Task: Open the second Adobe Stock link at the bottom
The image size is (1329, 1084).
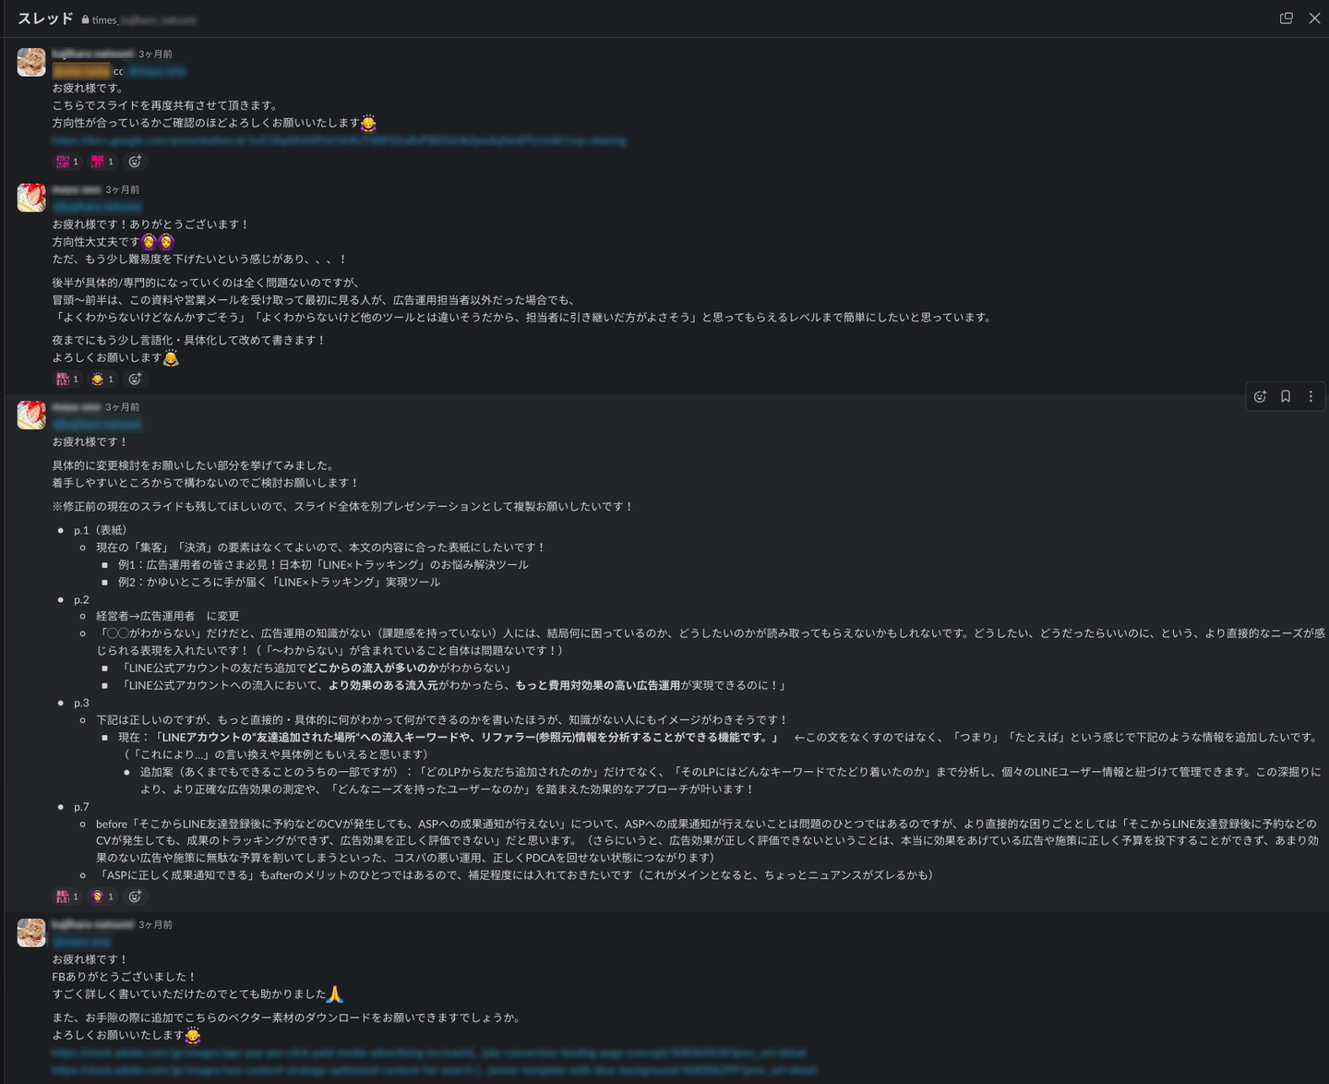Action: [434, 1070]
